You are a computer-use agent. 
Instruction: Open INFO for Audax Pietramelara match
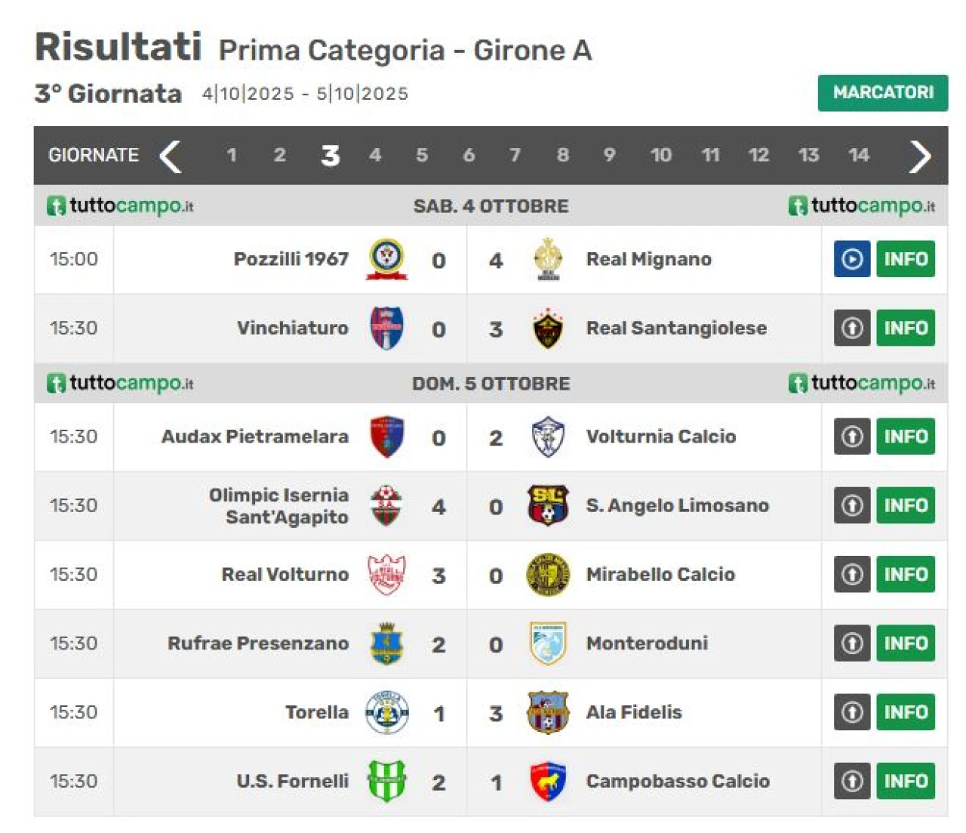pyautogui.click(x=905, y=437)
